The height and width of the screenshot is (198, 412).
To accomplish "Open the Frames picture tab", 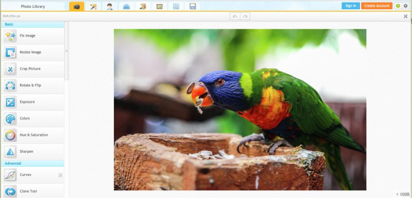I will [160, 7].
